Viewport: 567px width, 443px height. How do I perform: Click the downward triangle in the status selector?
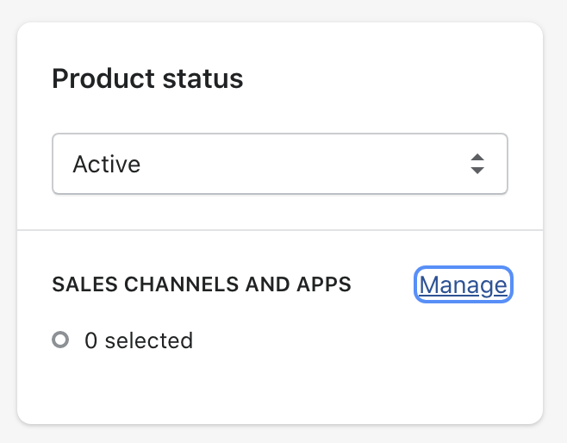477,171
